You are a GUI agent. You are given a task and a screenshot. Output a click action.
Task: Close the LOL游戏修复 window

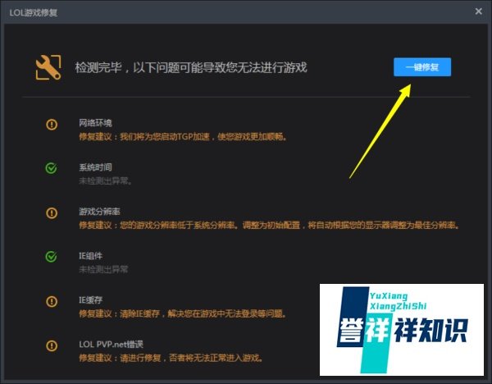(x=479, y=11)
